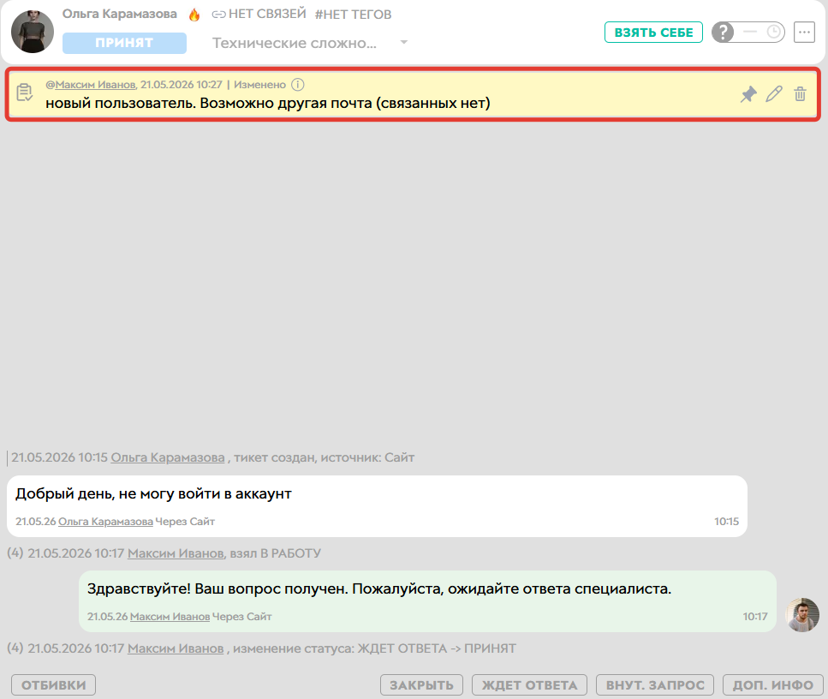Click the ПРИНЯТ status badge
Image resolution: width=828 pixels, height=699 pixels.
coord(124,43)
